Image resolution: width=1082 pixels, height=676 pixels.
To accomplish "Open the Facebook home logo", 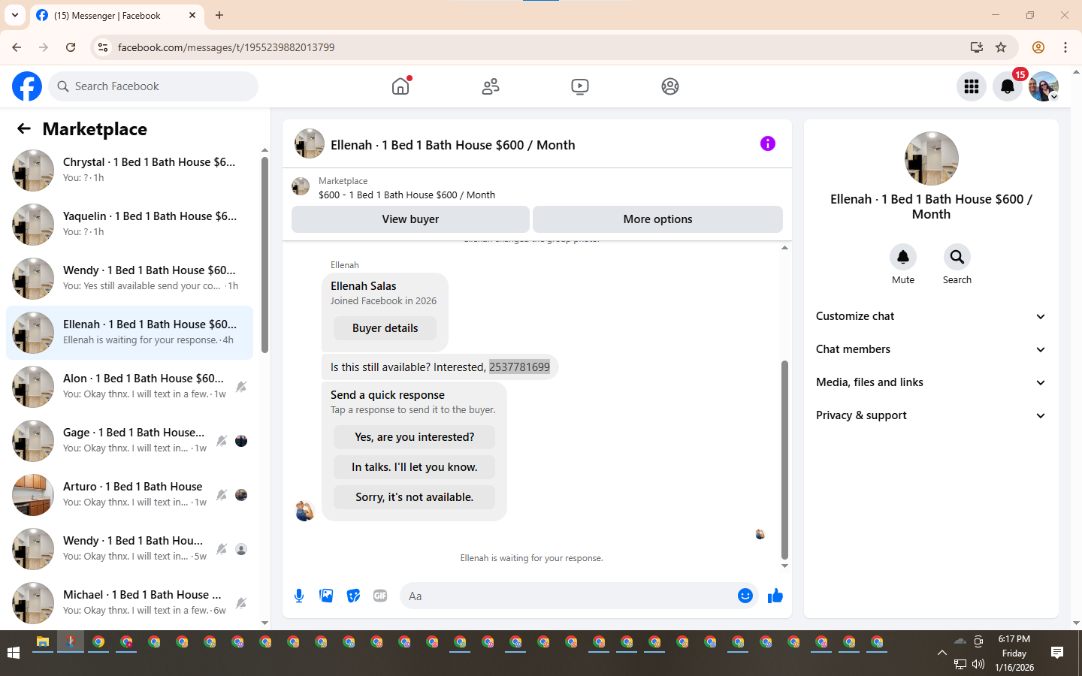I will coord(27,86).
